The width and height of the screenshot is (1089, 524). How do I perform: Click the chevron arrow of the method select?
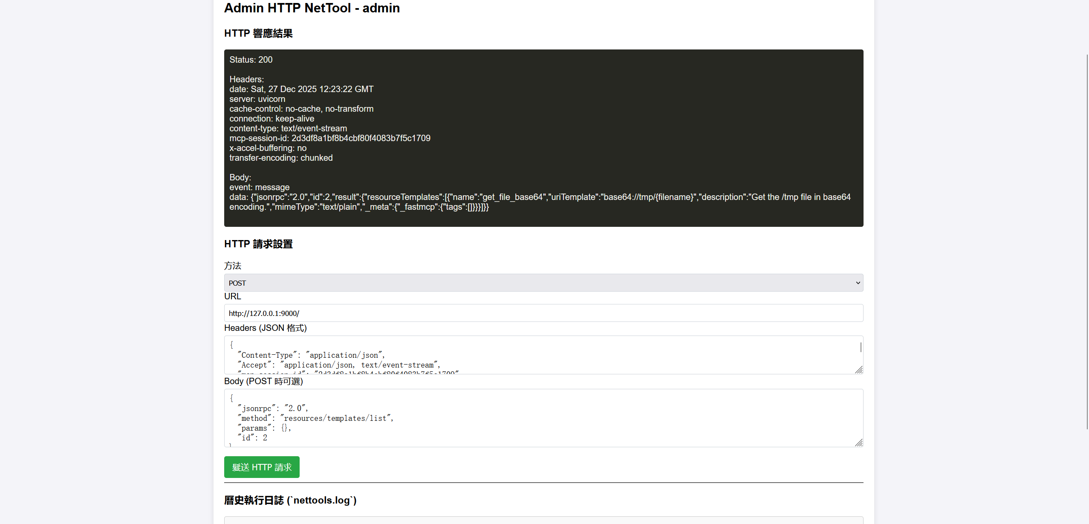click(x=858, y=283)
